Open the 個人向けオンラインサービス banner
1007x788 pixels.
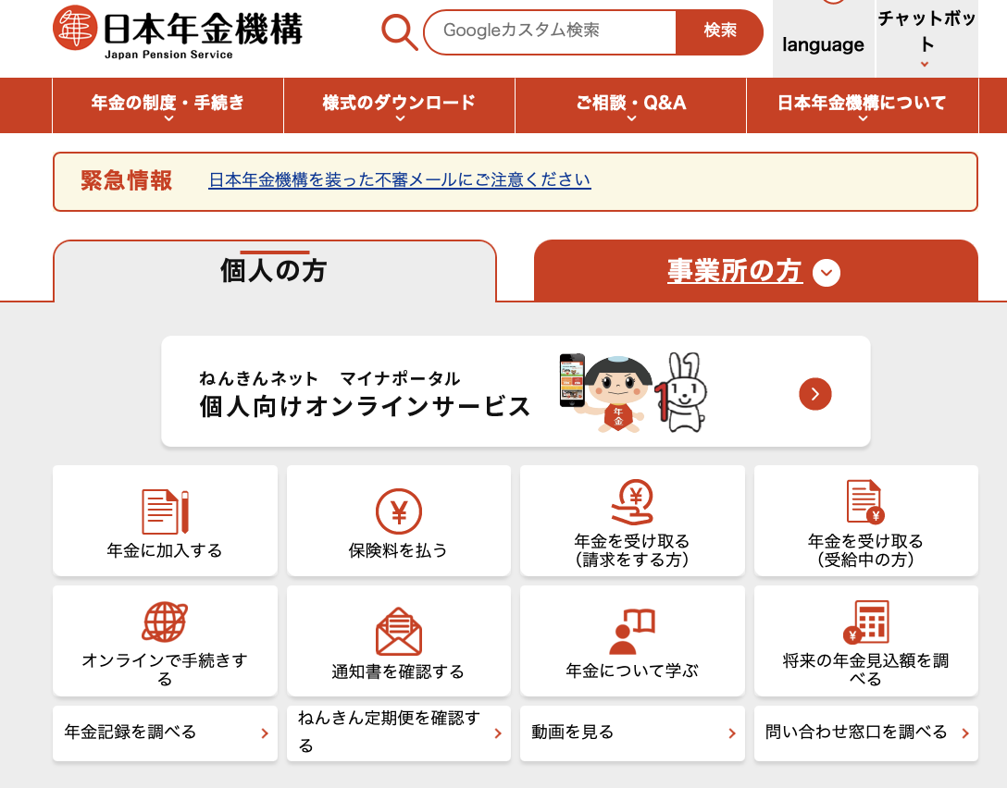[516, 392]
